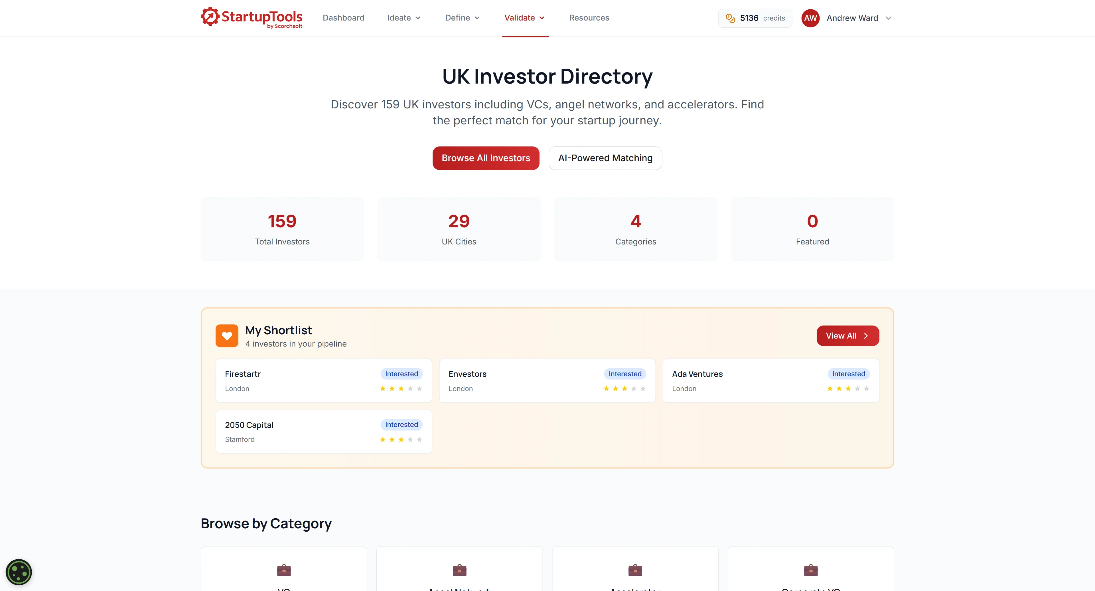Click the credits coins icon
1095x591 pixels.
[x=730, y=18]
